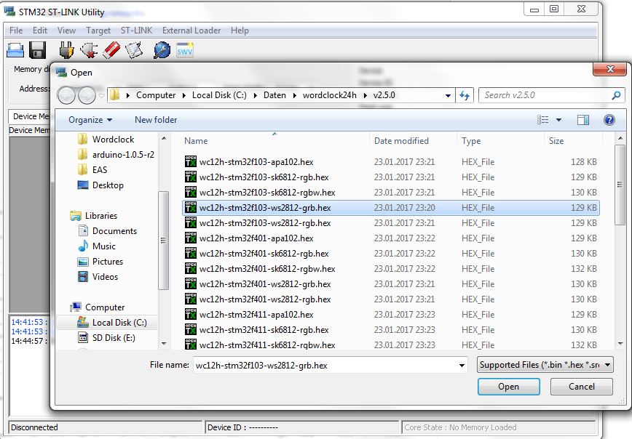Click the file list vertical scrollbar thumb

(x=620, y=185)
